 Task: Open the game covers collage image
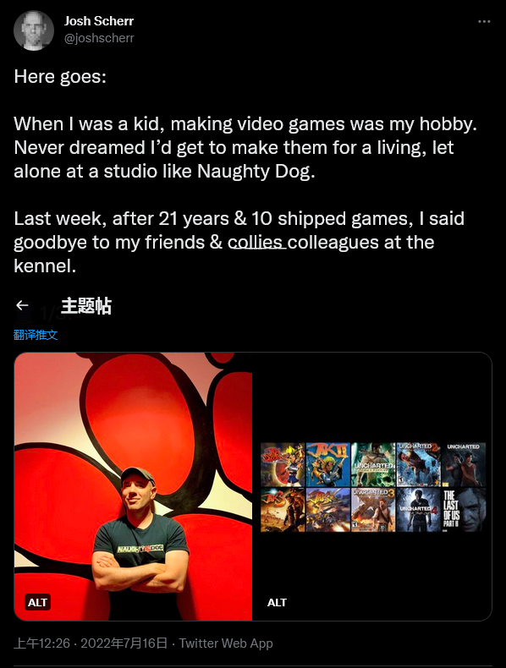pyautogui.click(x=372, y=486)
